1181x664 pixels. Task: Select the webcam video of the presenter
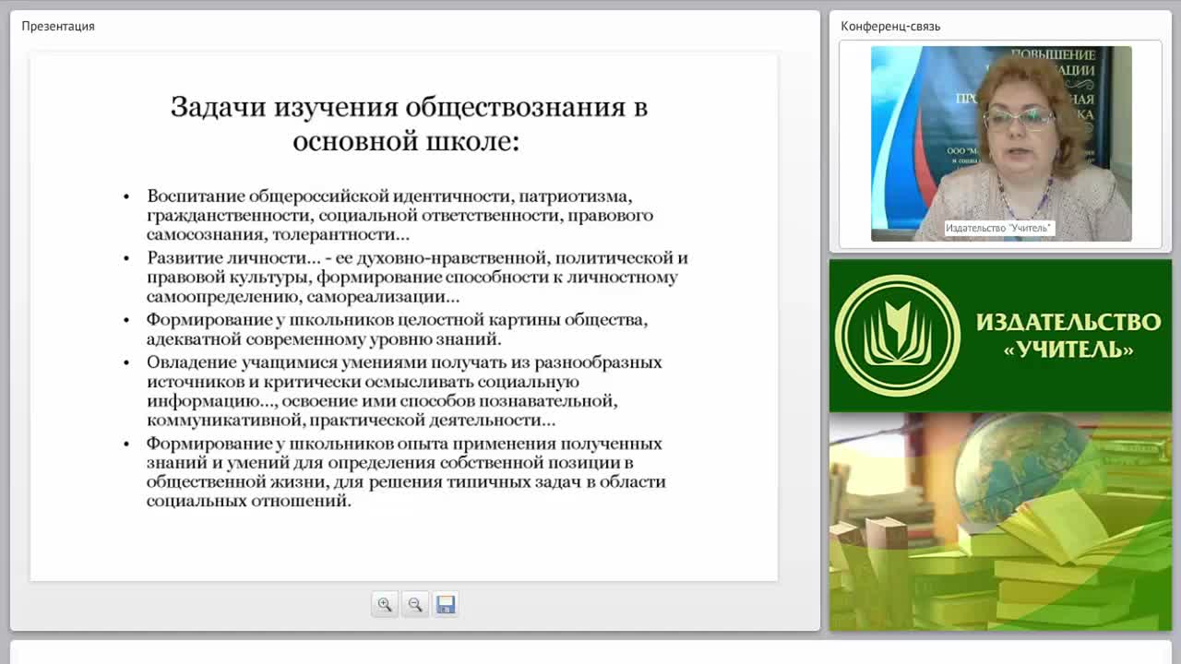pyautogui.click(x=1001, y=144)
